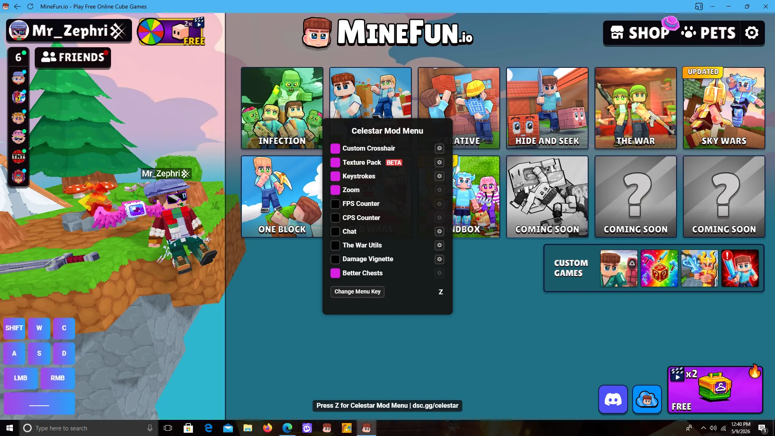775x436 pixels.
Task: Disable the Texture Pack checkbox
Action: [x=335, y=162]
